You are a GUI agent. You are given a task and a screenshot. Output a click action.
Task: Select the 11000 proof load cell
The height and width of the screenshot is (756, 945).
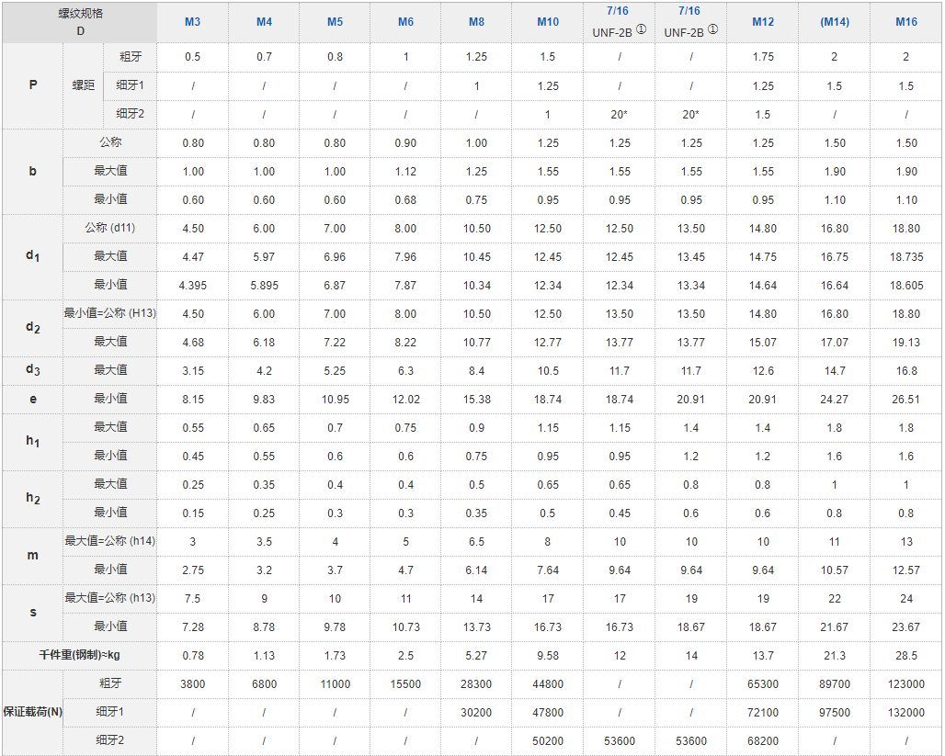click(336, 684)
